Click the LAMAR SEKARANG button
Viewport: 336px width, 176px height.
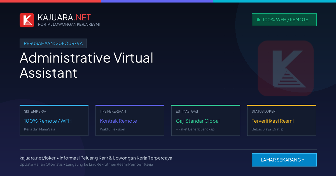(284, 160)
